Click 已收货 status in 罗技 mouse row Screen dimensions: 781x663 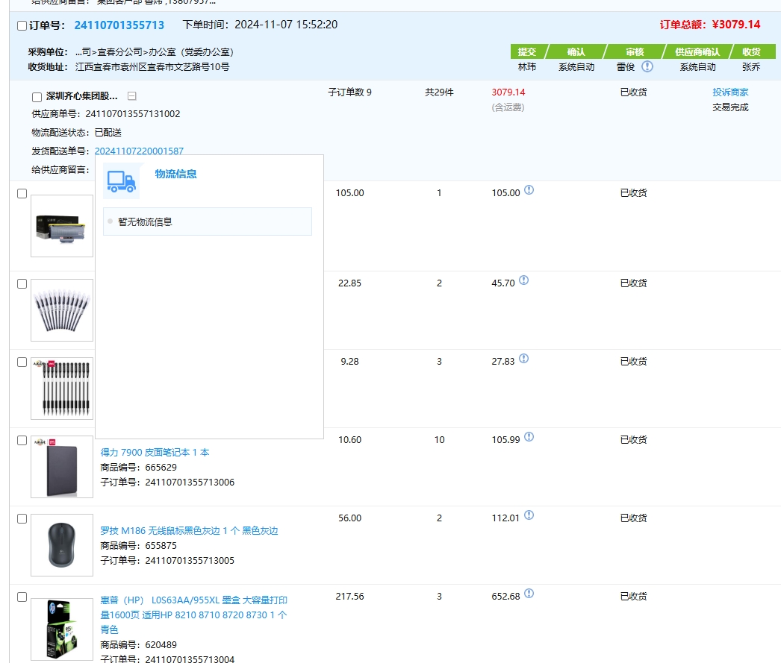pos(634,518)
